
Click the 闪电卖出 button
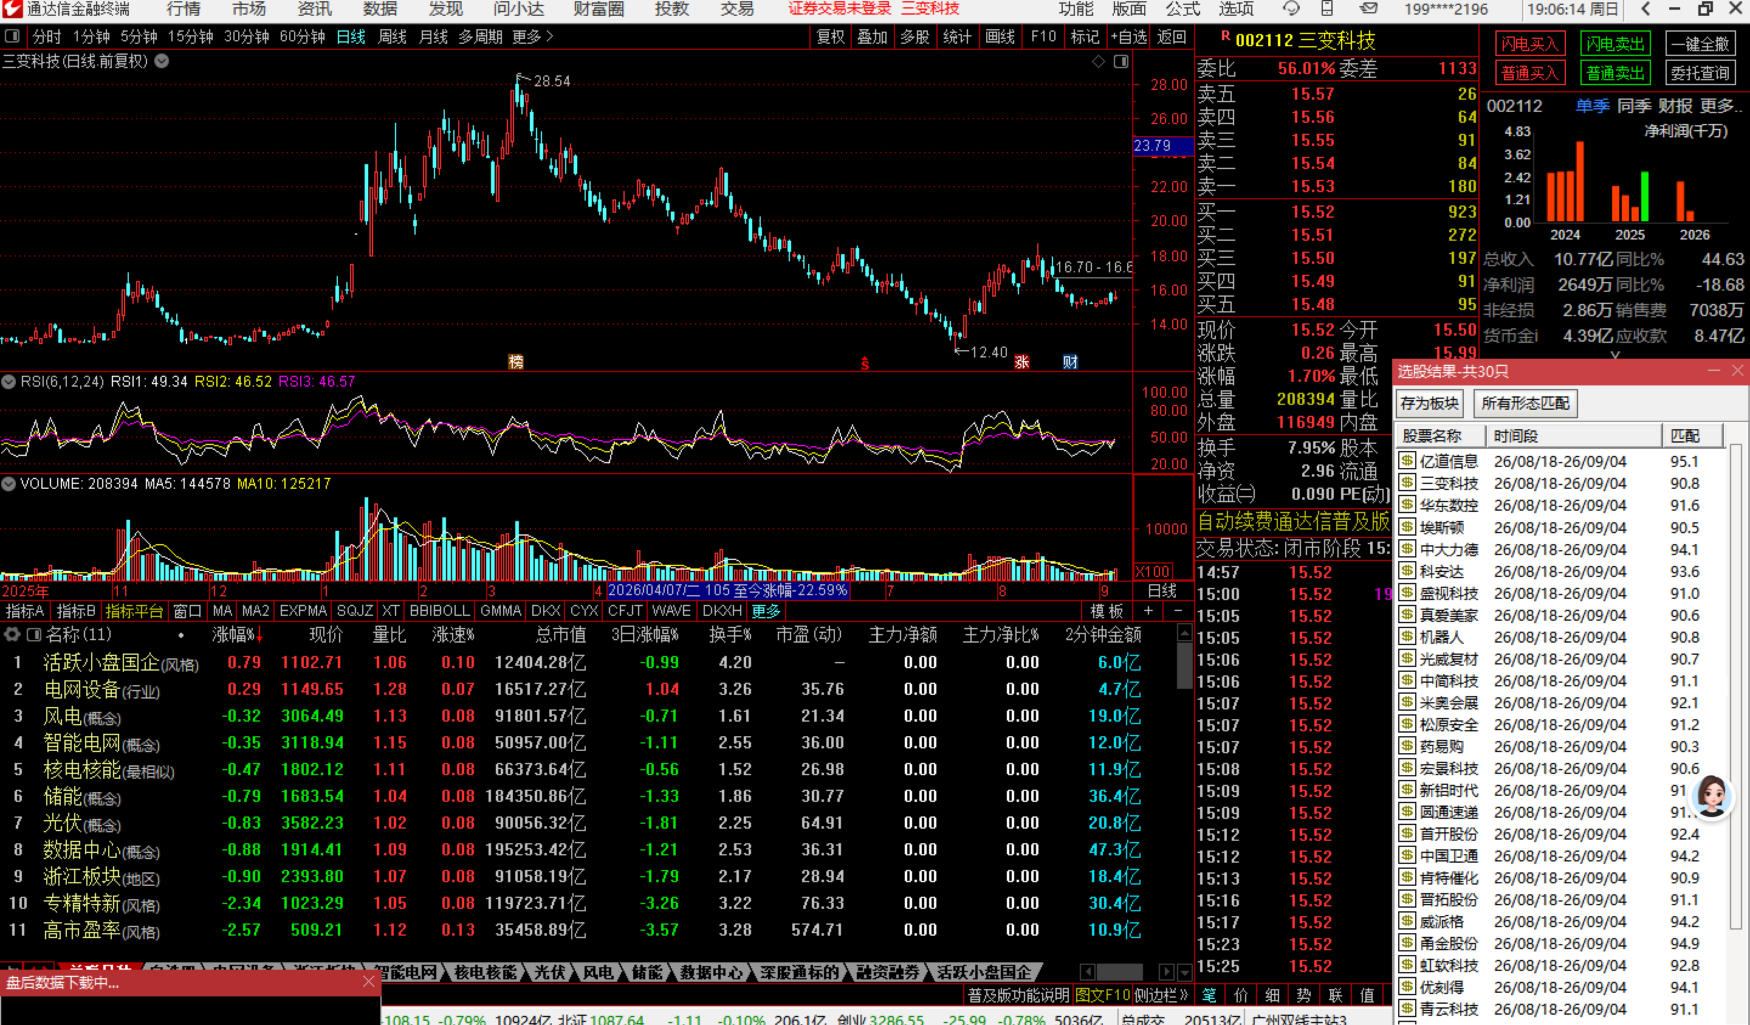[x=1615, y=44]
